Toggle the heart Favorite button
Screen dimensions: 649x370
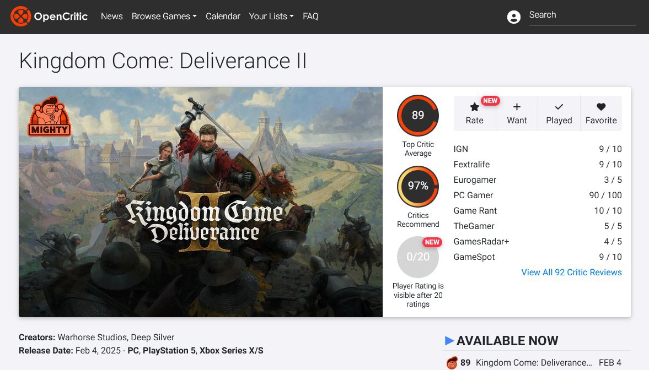(601, 107)
